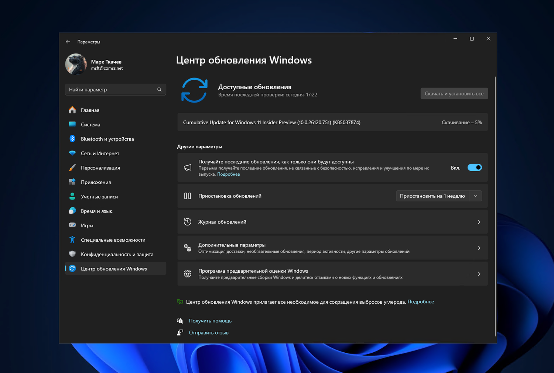Screen dimensions: 554x373
Task: Click the Доступные обновления heading
Action: coord(255,87)
